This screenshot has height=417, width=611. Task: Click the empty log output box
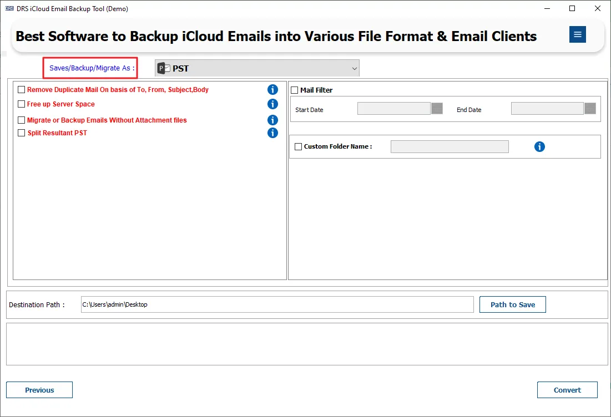(307, 344)
